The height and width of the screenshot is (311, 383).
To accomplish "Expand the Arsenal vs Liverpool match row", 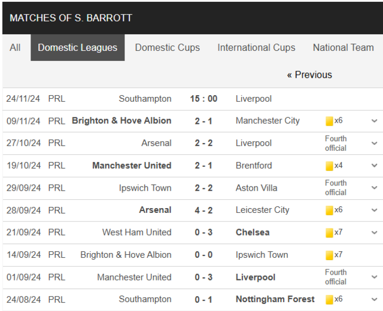I will point(374,144).
